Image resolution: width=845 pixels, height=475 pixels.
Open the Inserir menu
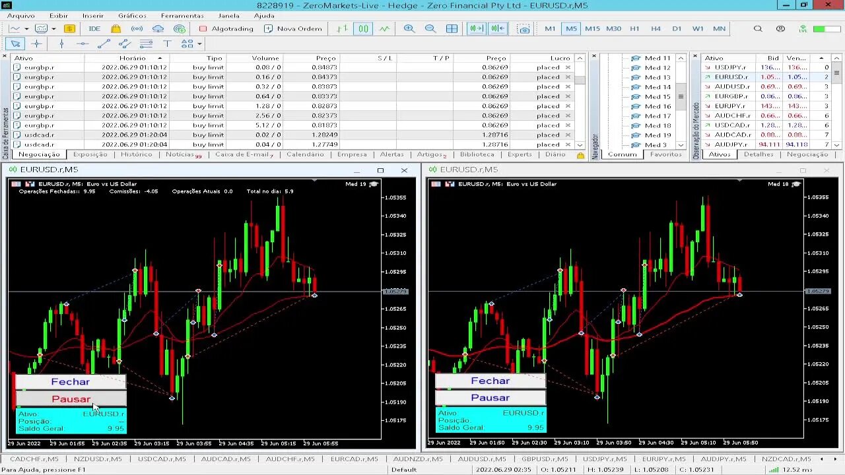coord(92,16)
